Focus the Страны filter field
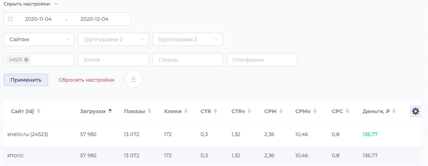Screen dimensions: 428x166 pos(188,60)
